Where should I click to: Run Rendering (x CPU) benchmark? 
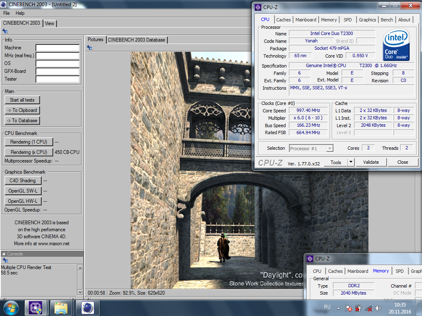tap(28, 152)
